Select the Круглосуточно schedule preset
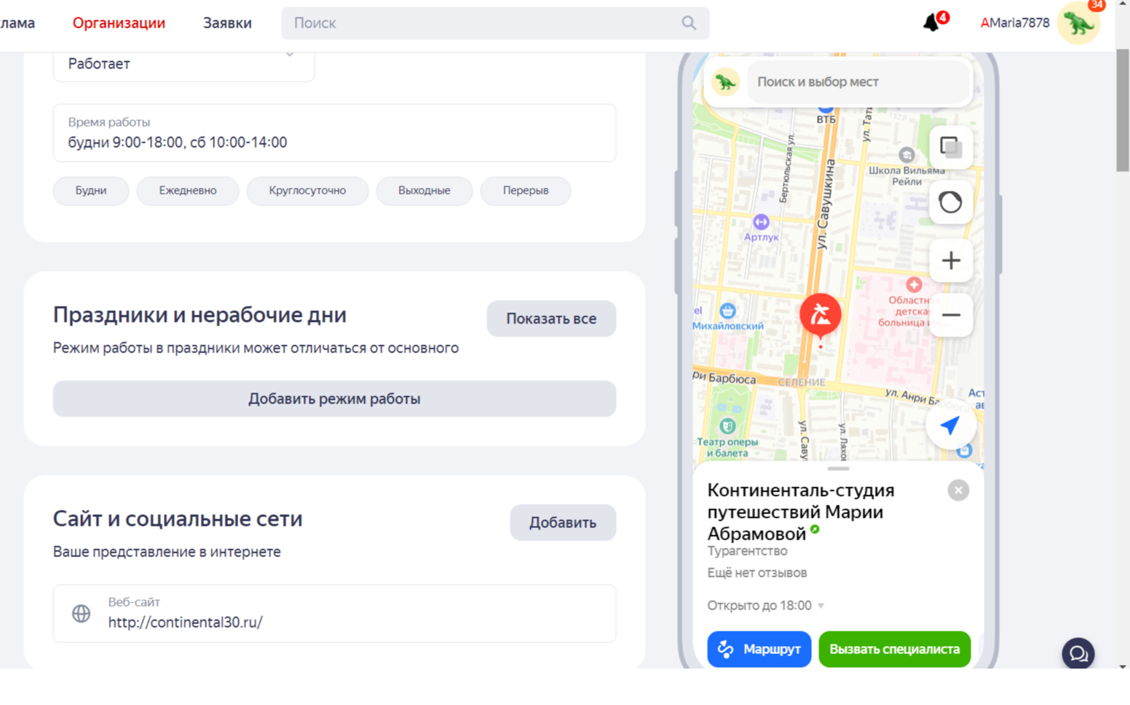 click(307, 191)
